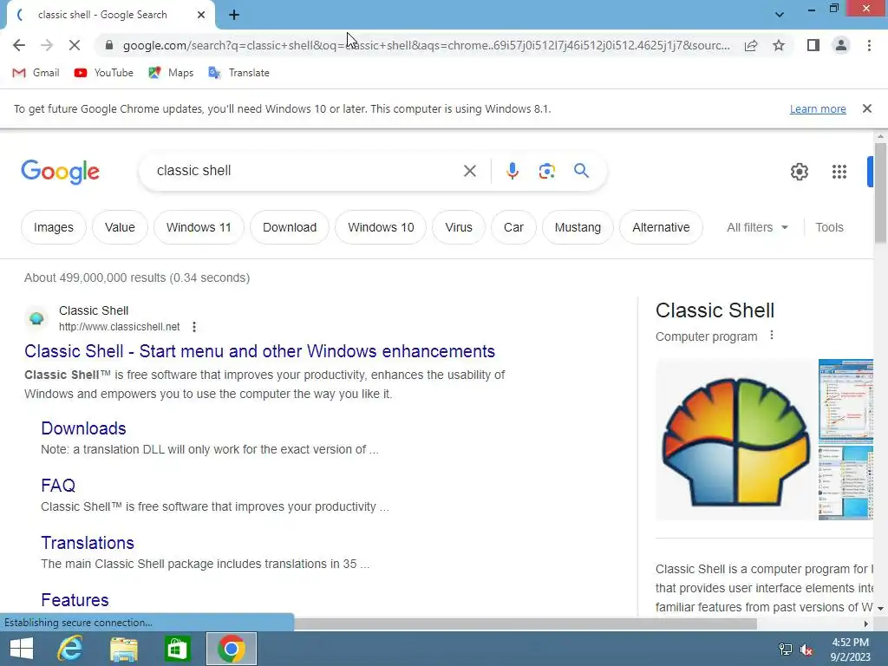Image resolution: width=888 pixels, height=666 pixels.
Task: Open the side panel icon
Action: click(x=813, y=45)
